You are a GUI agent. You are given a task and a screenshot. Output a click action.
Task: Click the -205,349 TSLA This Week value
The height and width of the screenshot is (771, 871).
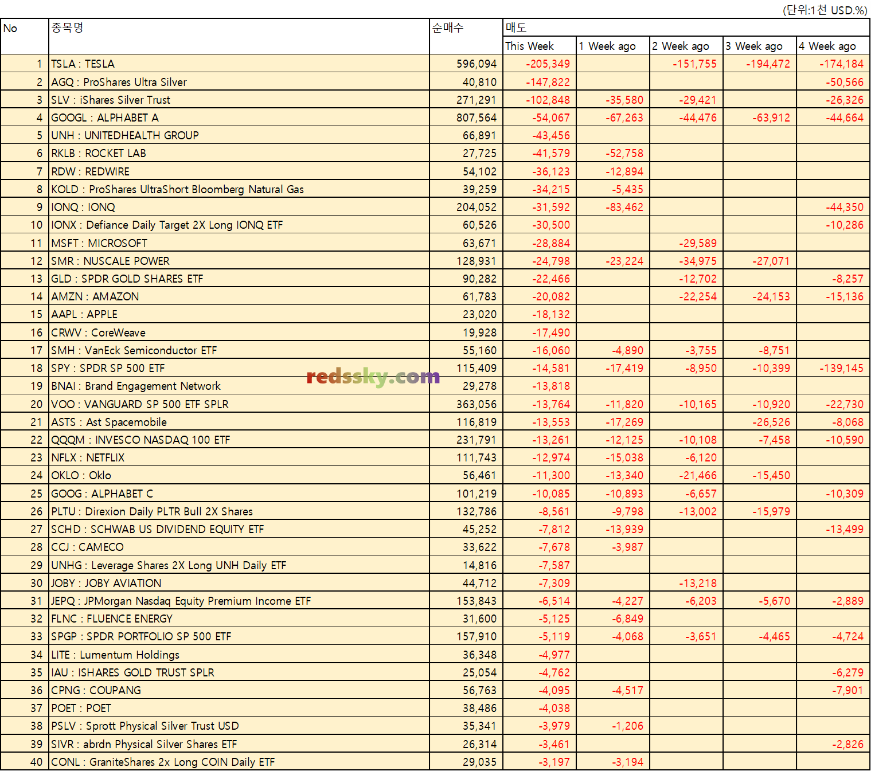point(548,64)
